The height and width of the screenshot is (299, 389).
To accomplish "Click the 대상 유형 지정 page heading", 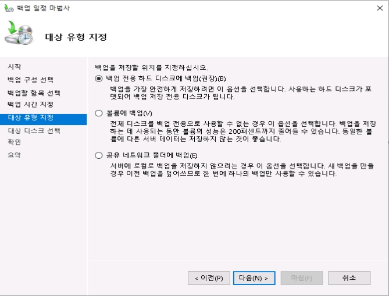I will pyautogui.click(x=76, y=37).
